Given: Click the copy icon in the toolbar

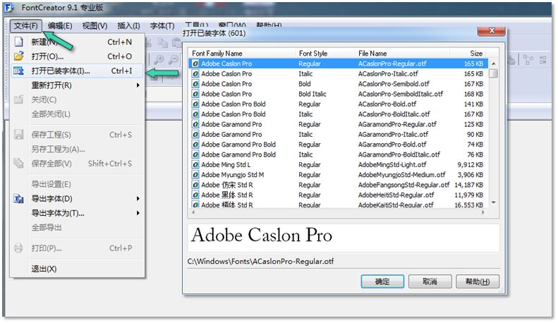Looking at the screenshot, I should click(x=163, y=43).
